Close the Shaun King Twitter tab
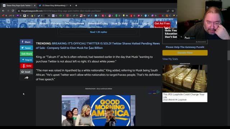The width and height of the screenshot is (230, 129). pos(70,6)
